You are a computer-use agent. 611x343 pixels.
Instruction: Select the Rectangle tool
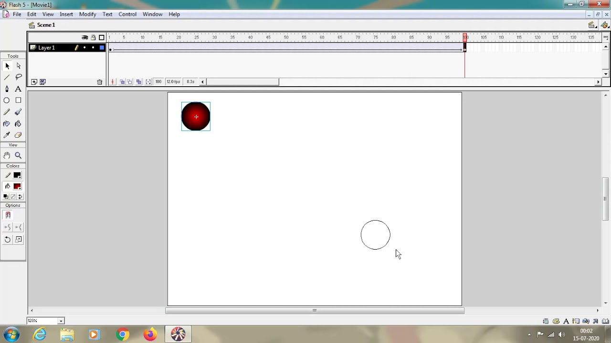18,101
